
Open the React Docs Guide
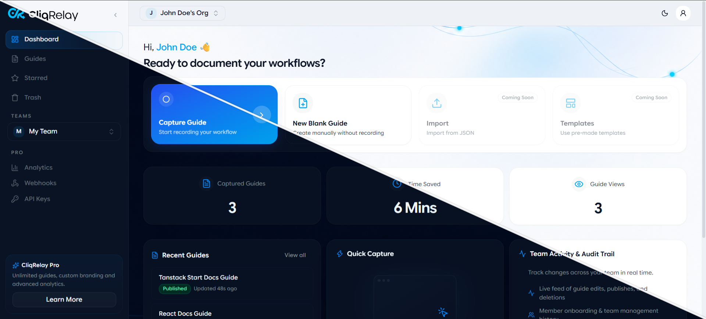coord(185,313)
